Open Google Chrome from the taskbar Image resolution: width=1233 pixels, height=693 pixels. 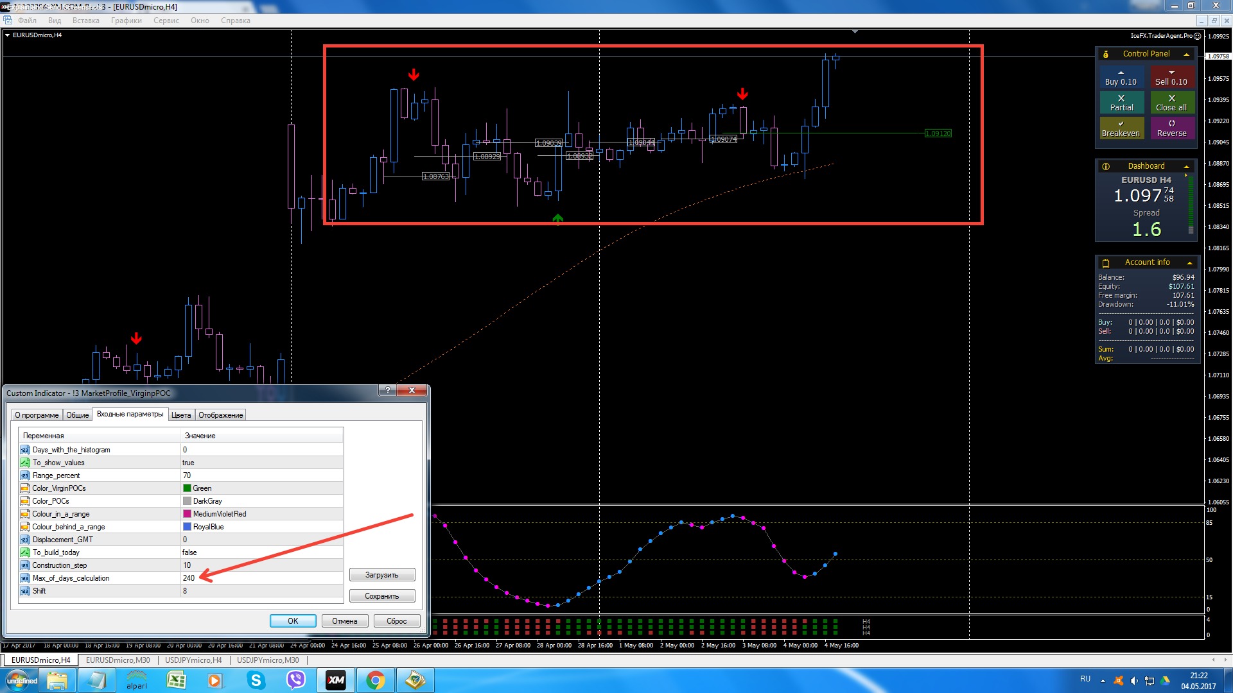pos(376,680)
